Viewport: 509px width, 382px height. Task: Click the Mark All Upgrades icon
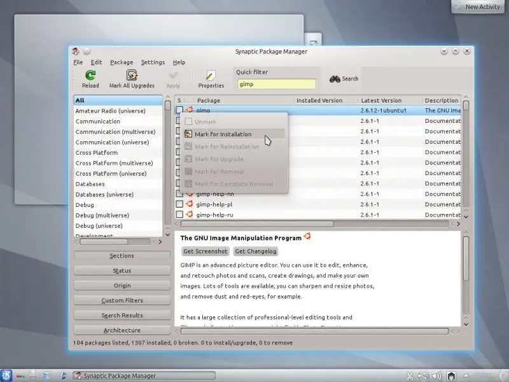tap(132, 75)
